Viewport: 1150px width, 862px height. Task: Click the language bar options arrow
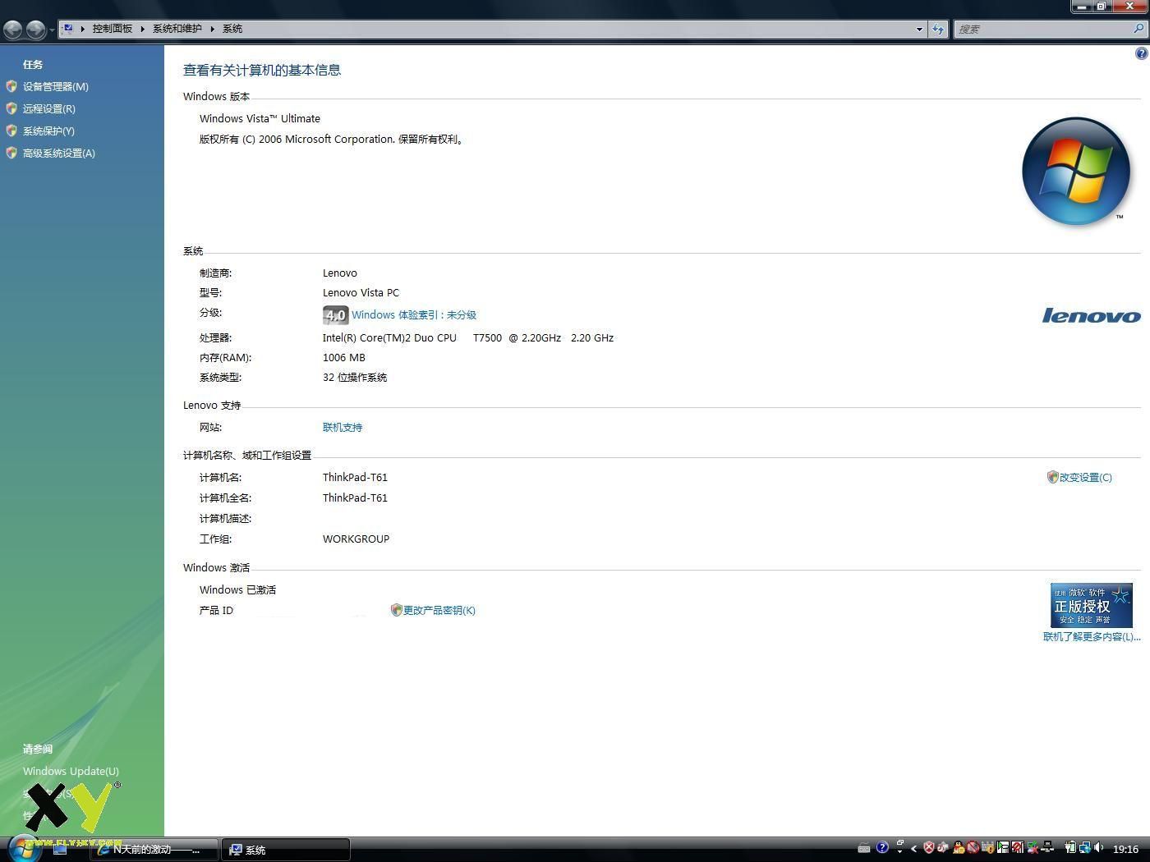tap(899, 851)
